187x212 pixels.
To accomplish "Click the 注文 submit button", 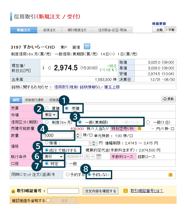I will (x=64, y=201).
